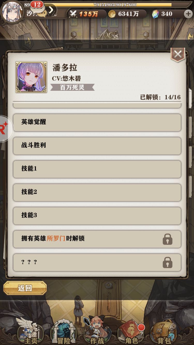Tap lock icon on 所罗门 unlock entry
Image resolution: width=194 pixels, height=345 pixels.
click(x=167, y=239)
